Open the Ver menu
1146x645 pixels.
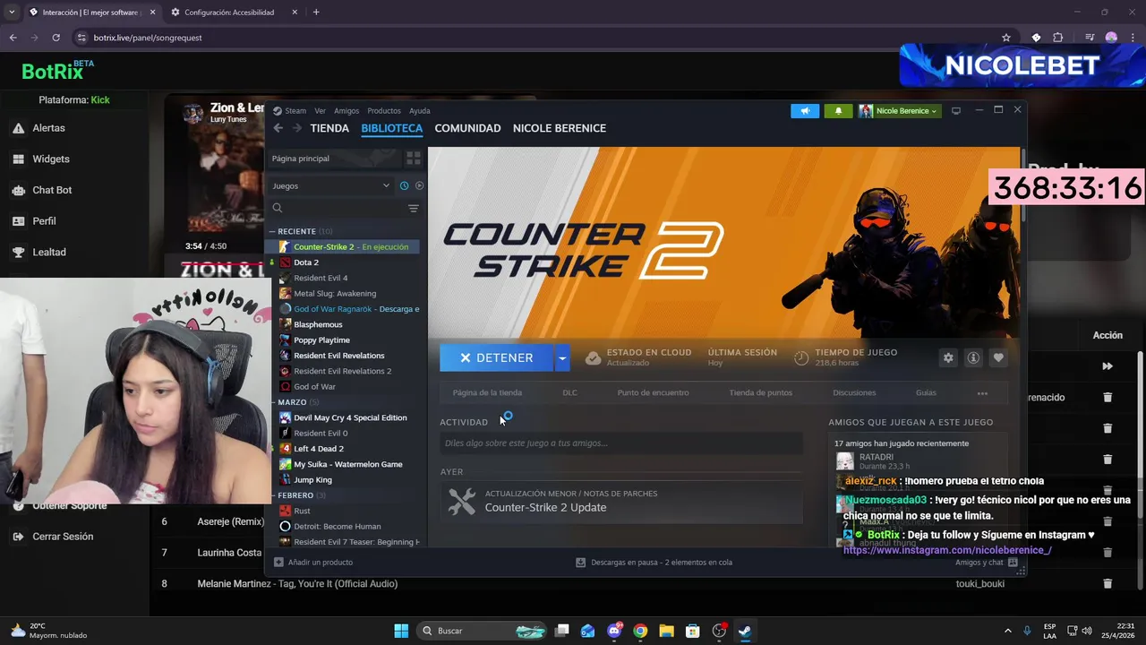pos(320,111)
